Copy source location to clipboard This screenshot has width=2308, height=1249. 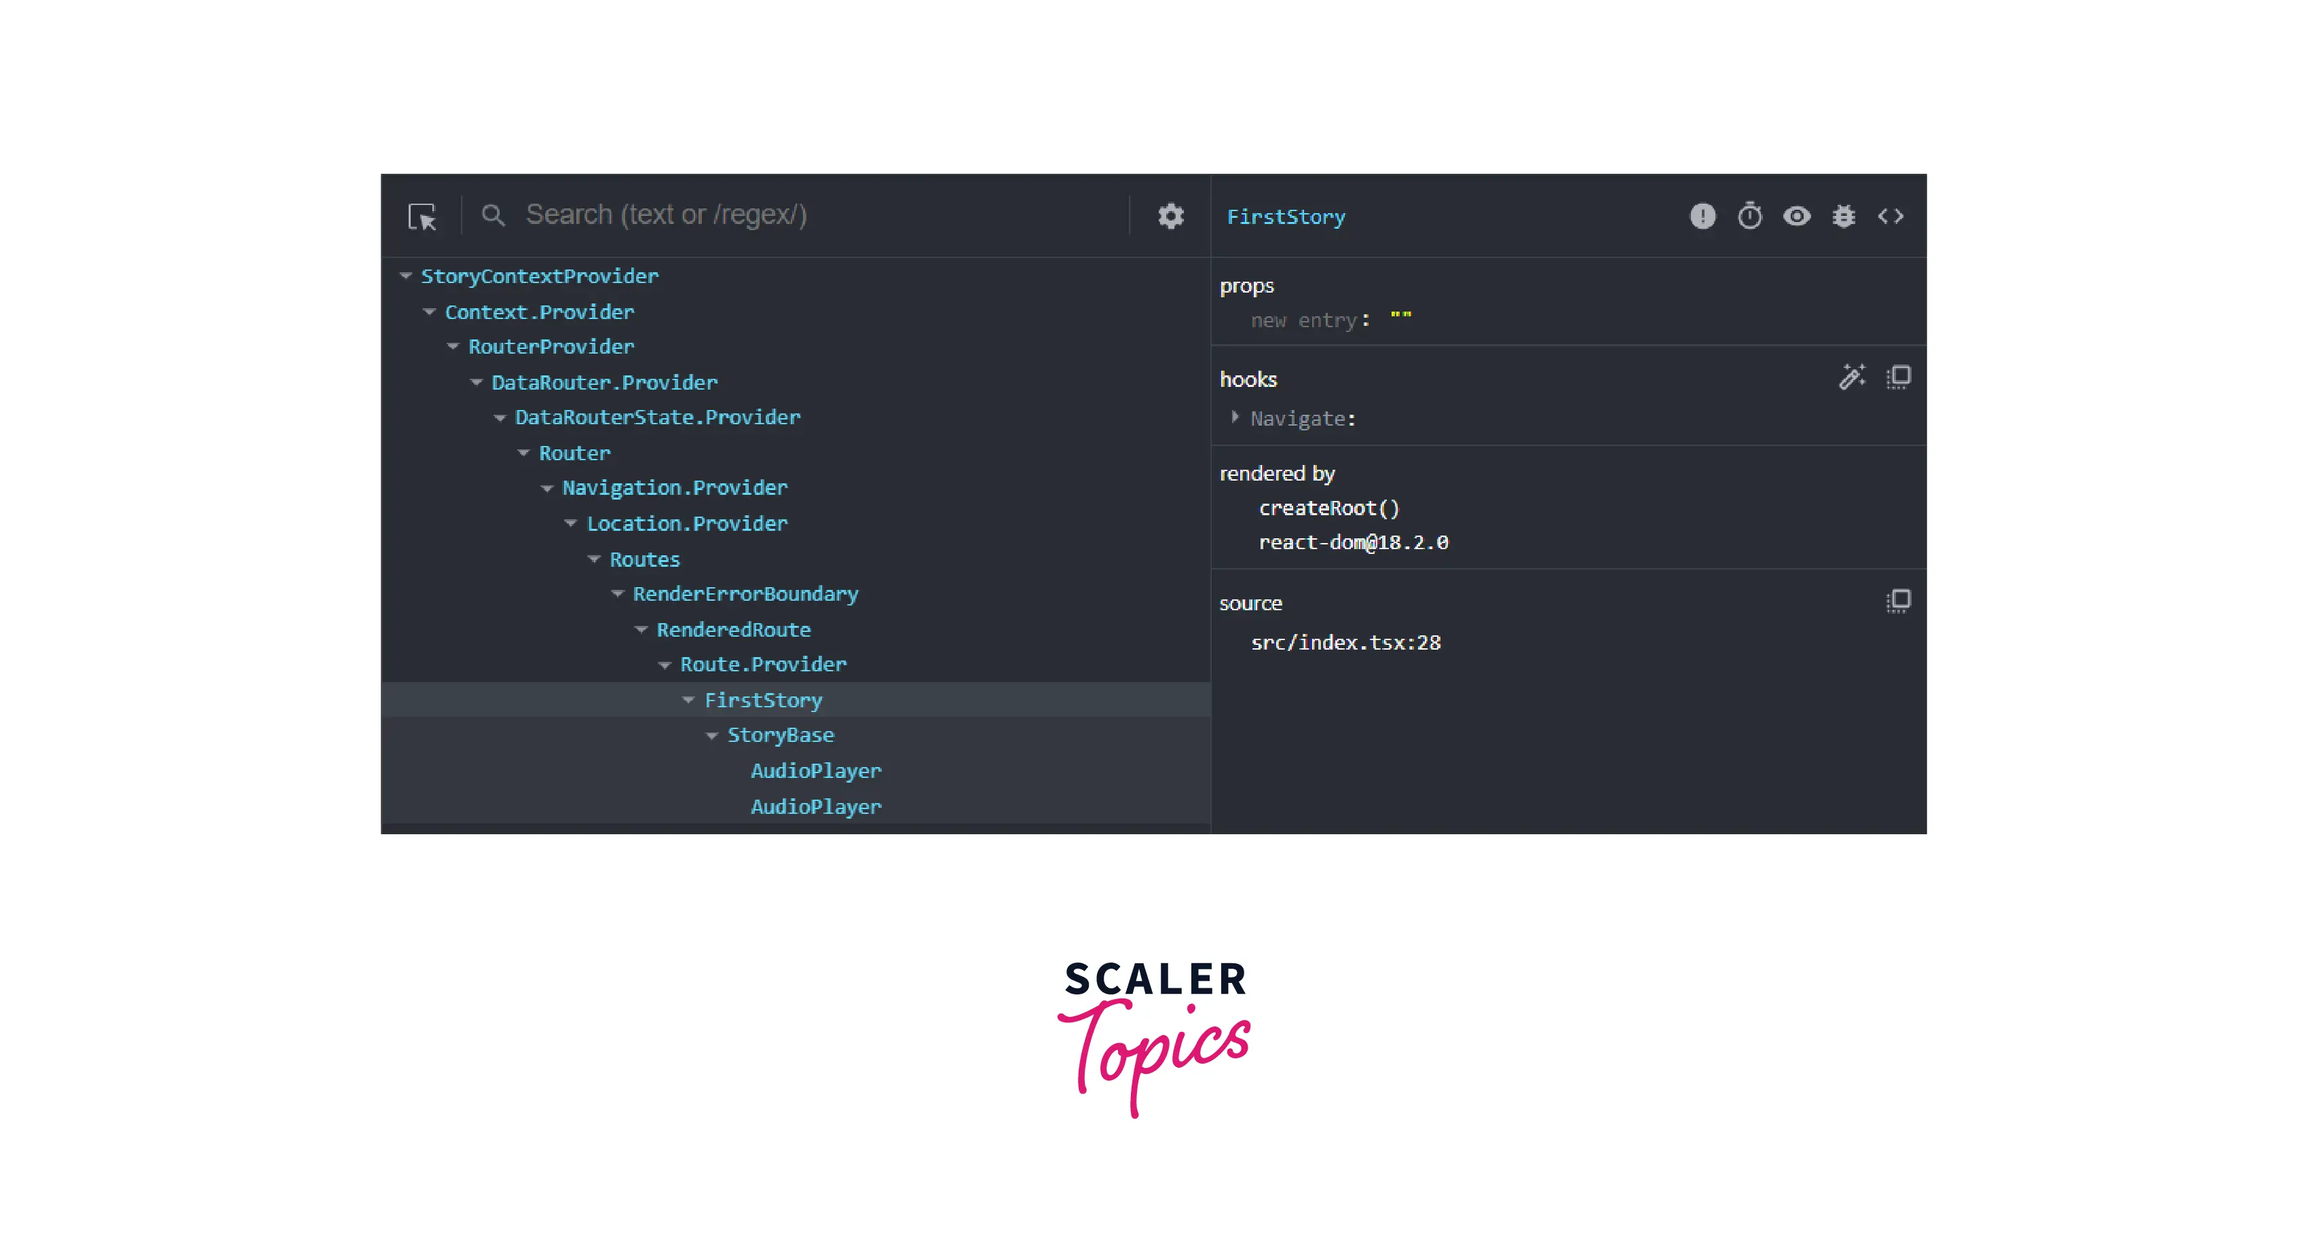[1897, 601]
